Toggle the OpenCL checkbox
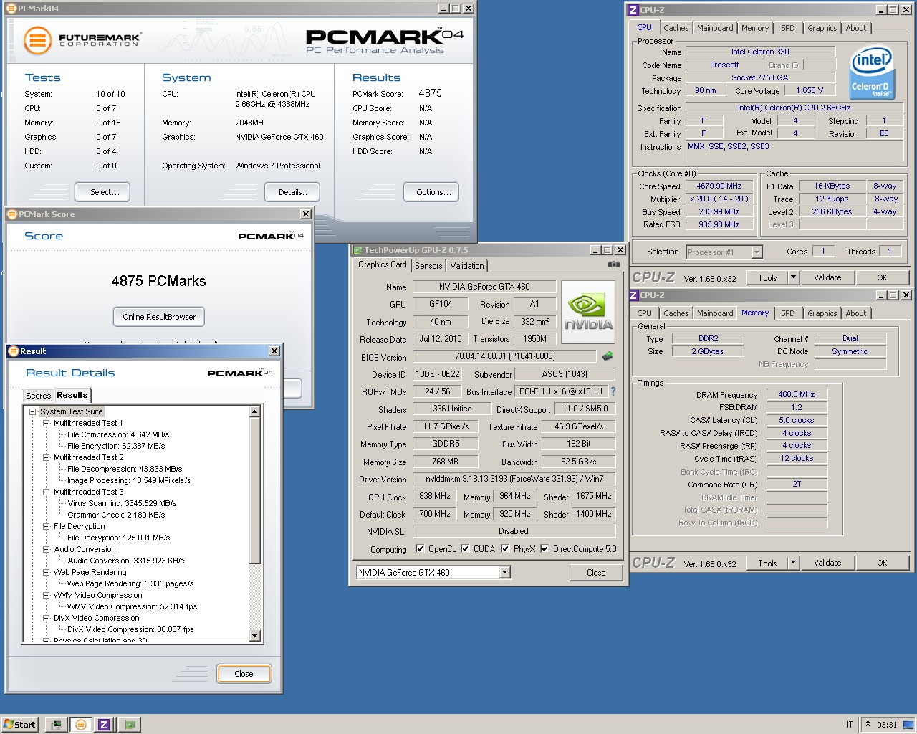This screenshot has height=734, width=917. [x=420, y=549]
